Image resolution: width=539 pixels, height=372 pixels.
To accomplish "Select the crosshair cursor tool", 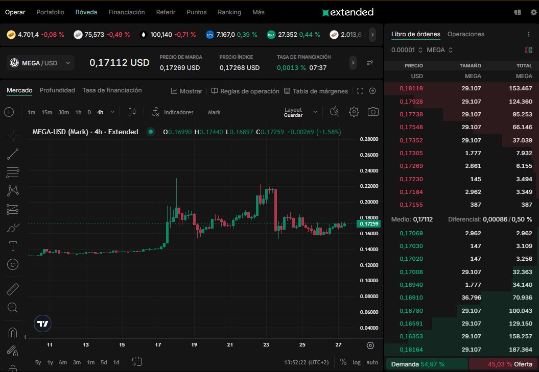I will pos(13,136).
